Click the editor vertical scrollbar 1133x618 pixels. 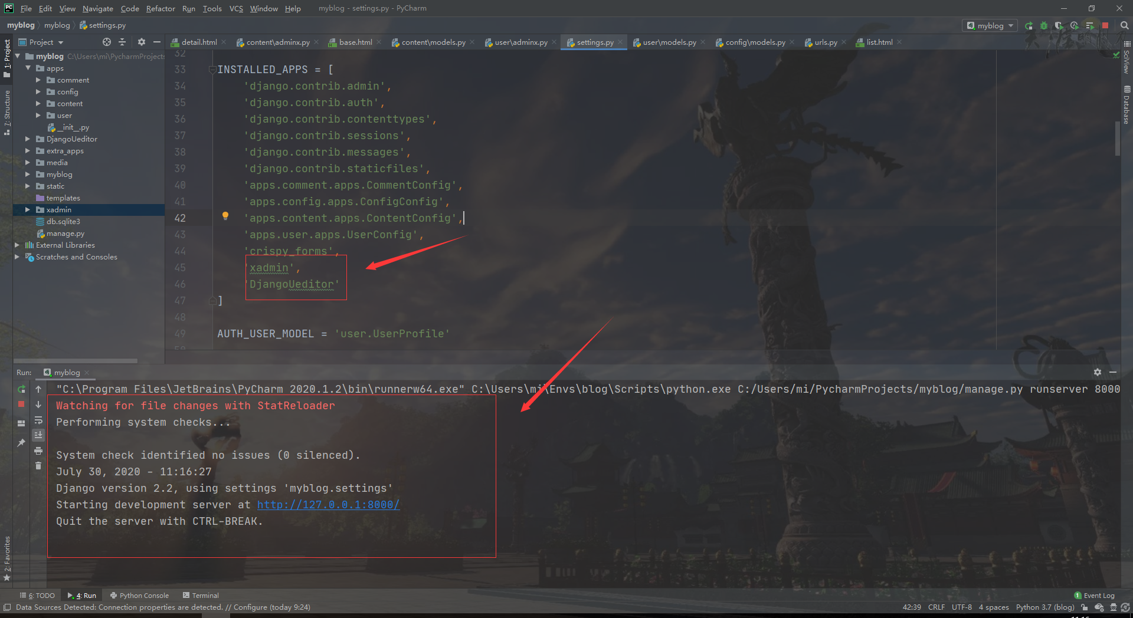1117,139
